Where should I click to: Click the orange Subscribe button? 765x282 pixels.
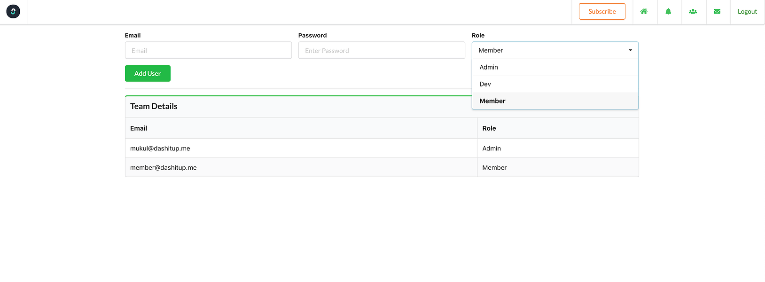click(x=602, y=12)
